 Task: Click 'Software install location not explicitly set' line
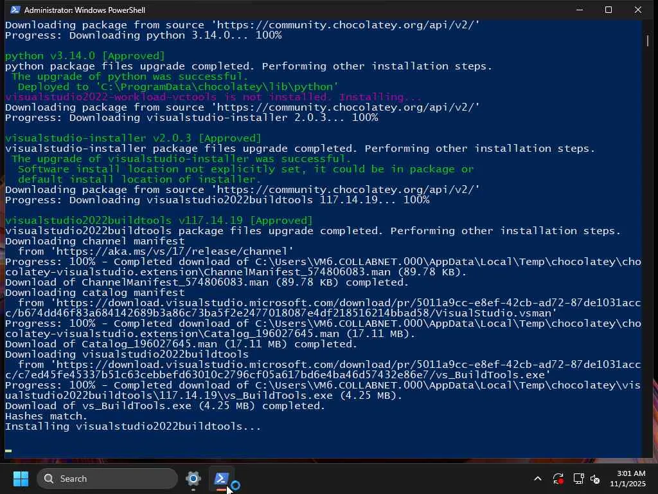[x=245, y=169]
